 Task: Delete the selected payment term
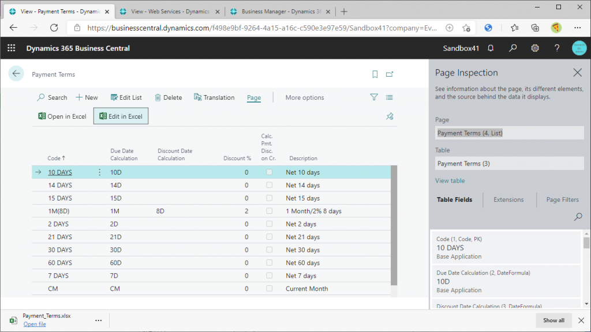click(x=168, y=97)
